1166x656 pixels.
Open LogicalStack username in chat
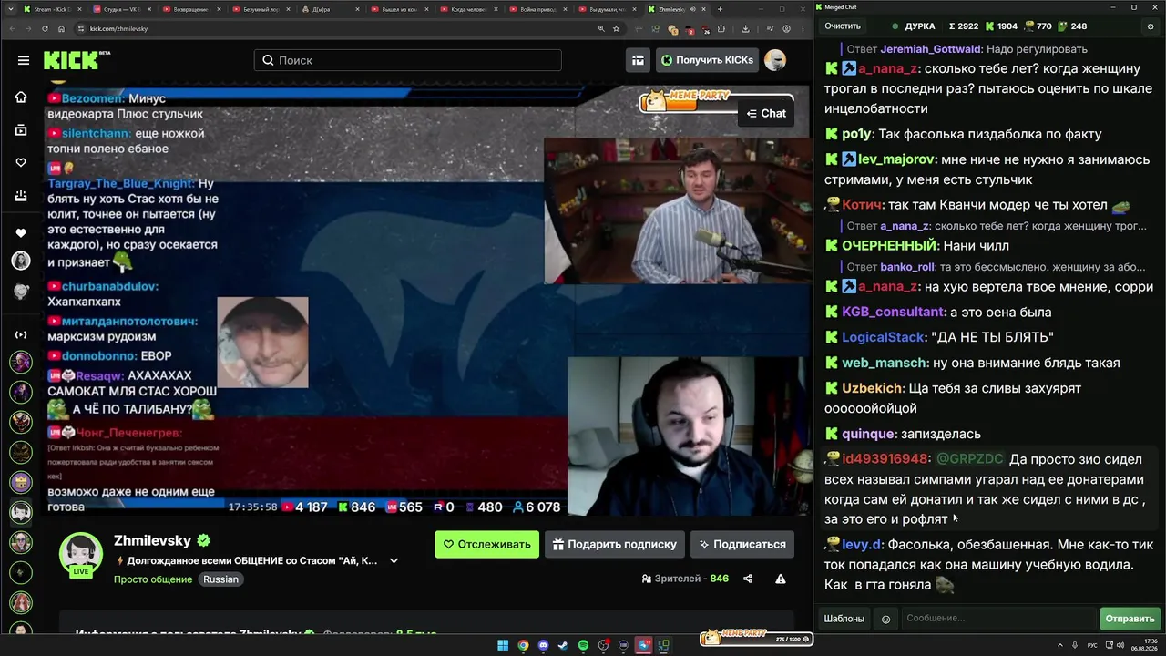pos(883,337)
